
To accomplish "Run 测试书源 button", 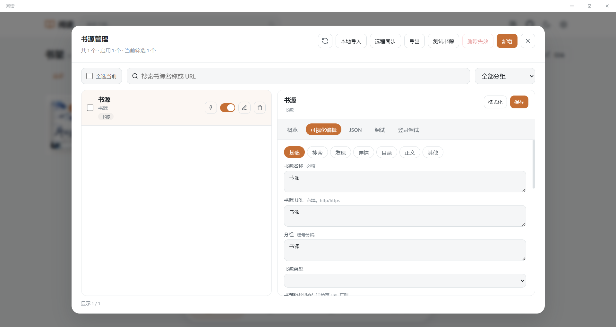I will click(443, 41).
